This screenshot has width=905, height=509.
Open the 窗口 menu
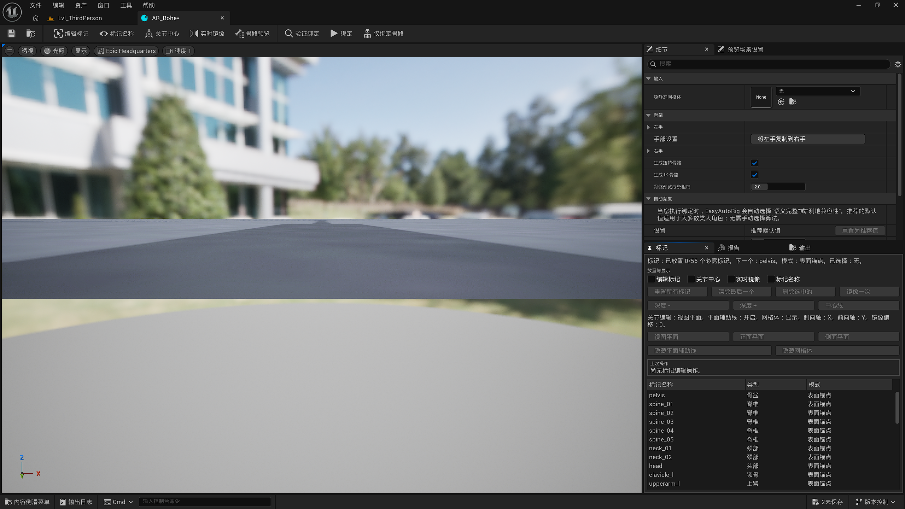pos(104,5)
